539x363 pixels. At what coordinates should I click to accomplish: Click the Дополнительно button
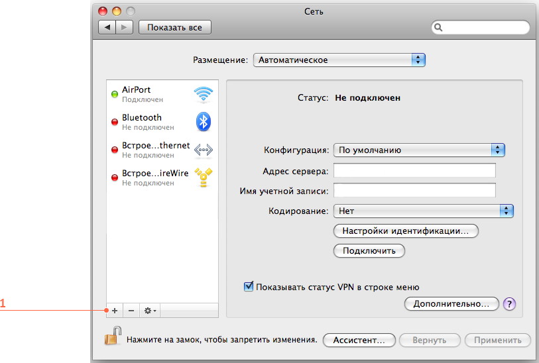(451, 304)
